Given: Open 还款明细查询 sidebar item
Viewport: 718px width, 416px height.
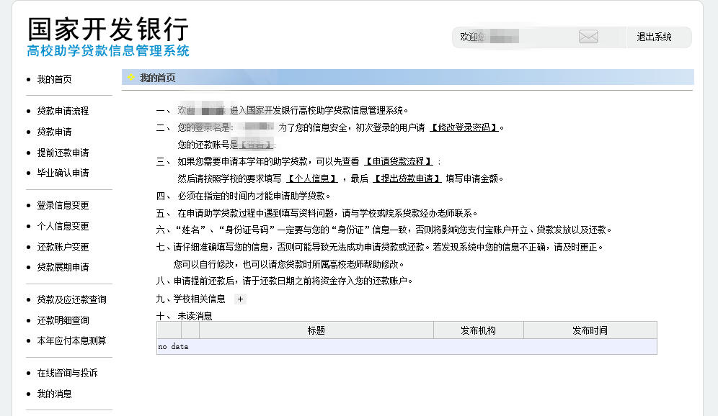Looking at the screenshot, I should pyautogui.click(x=63, y=320).
